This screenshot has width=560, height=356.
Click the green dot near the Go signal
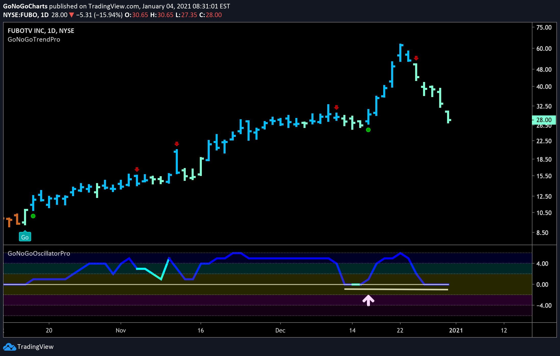[x=33, y=216]
